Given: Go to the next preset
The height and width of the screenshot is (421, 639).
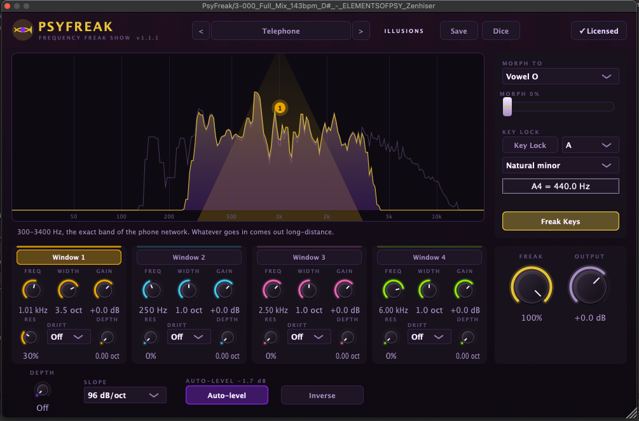Looking at the screenshot, I should (x=361, y=31).
